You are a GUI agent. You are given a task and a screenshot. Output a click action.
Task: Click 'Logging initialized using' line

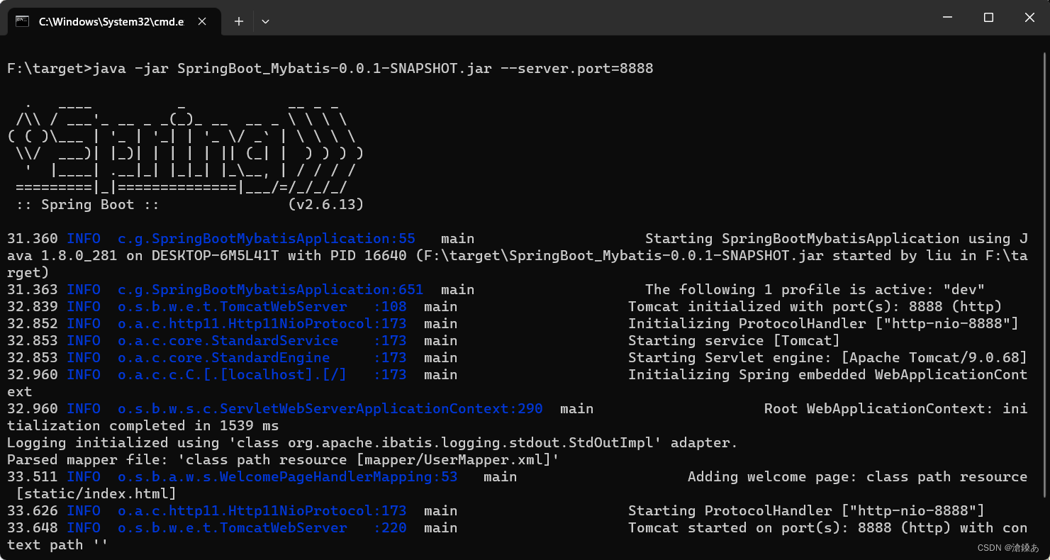click(373, 443)
